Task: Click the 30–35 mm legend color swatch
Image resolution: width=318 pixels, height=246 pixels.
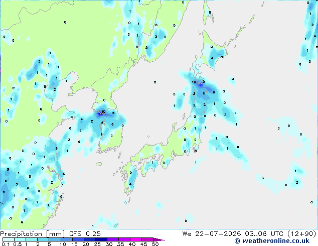Action: pos(113,239)
